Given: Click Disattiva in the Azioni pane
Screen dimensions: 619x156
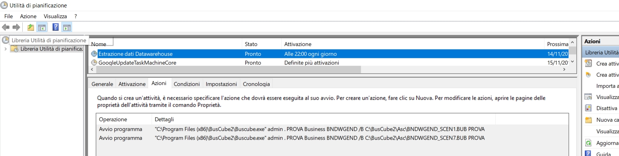Looking at the screenshot, I should pos(606,108).
